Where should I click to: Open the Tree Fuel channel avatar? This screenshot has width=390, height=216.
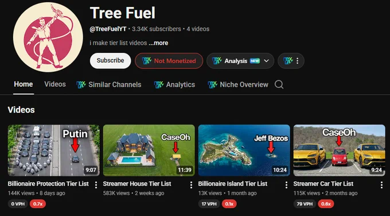click(x=48, y=37)
